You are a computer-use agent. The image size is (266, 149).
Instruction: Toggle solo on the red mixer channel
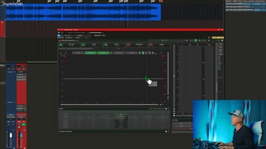tap(24, 125)
